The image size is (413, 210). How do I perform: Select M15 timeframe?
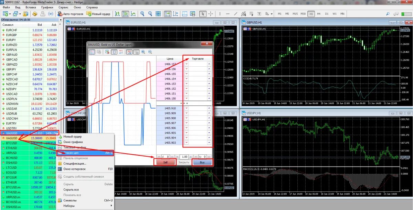click(295, 14)
